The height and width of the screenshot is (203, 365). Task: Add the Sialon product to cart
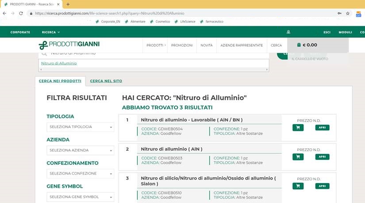[298, 186]
